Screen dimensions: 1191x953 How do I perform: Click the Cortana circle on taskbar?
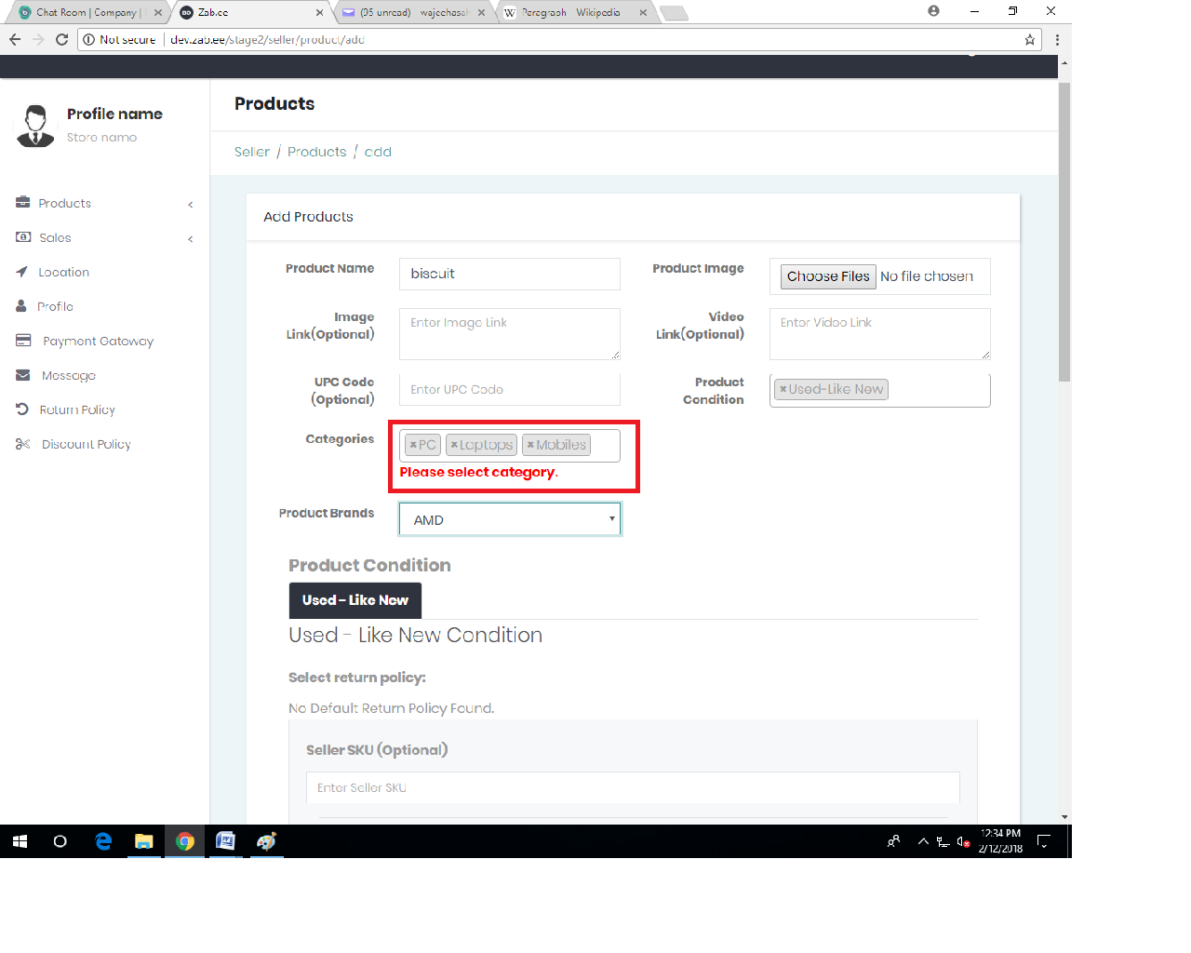(x=60, y=841)
